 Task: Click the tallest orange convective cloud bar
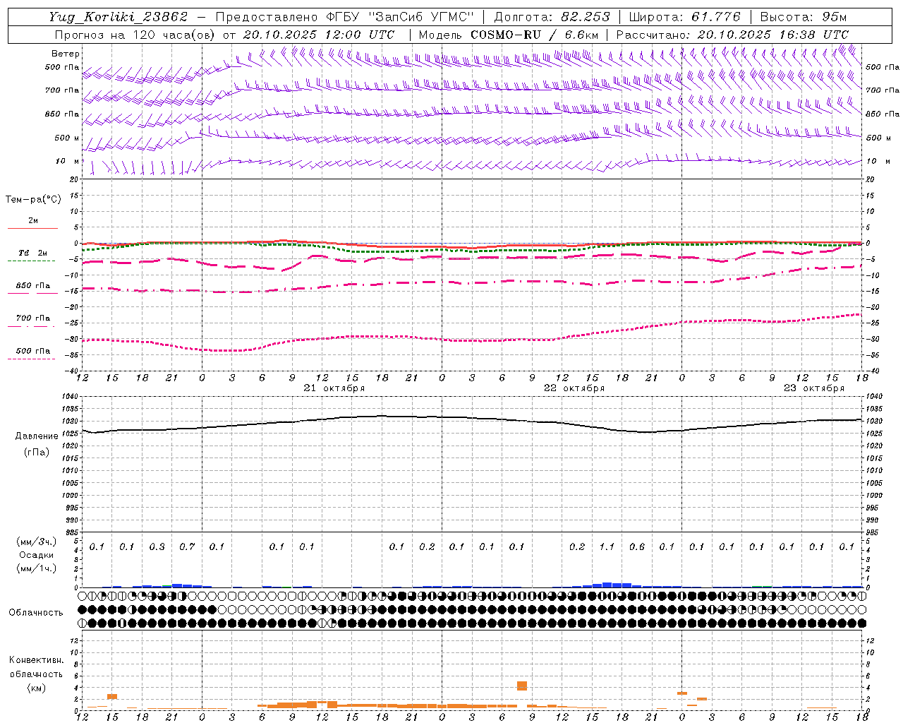(522, 686)
